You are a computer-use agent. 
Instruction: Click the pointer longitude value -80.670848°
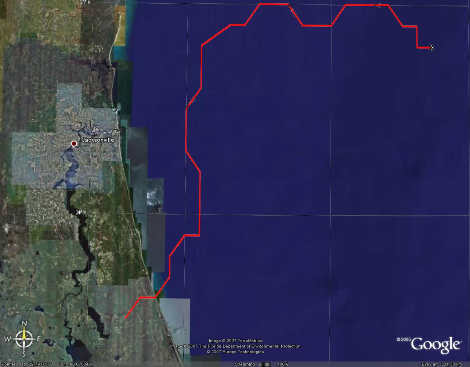point(80,364)
